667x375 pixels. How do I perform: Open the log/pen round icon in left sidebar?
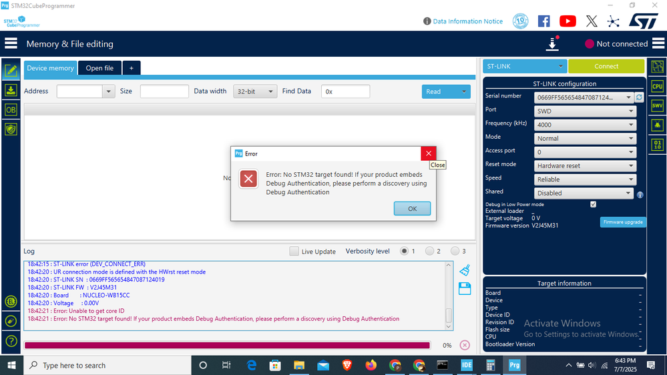[x=11, y=322]
